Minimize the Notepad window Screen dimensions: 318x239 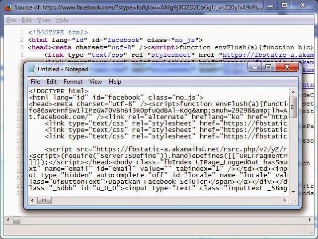255,67
